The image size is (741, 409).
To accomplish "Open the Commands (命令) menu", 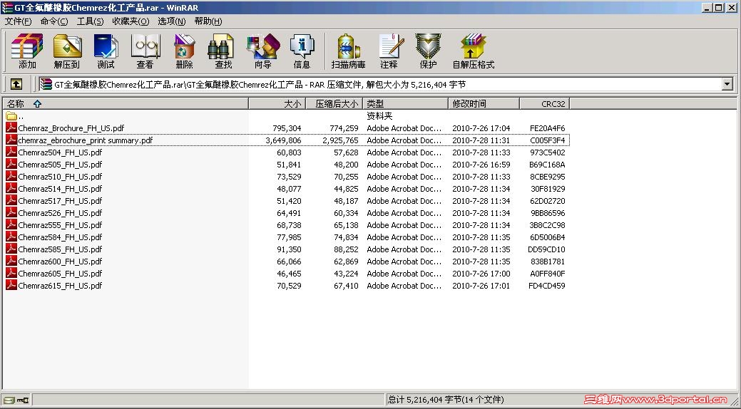I will 54,21.
